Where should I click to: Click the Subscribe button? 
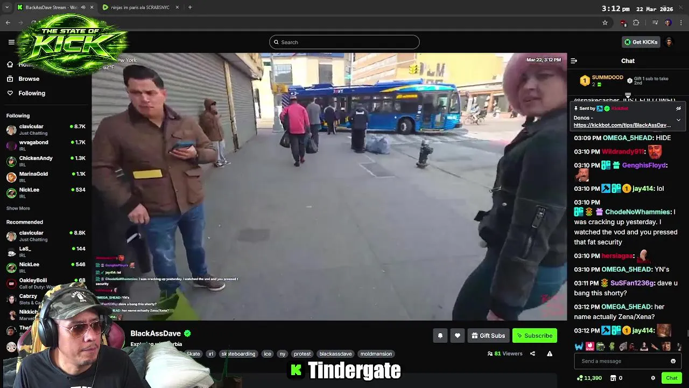(535, 336)
